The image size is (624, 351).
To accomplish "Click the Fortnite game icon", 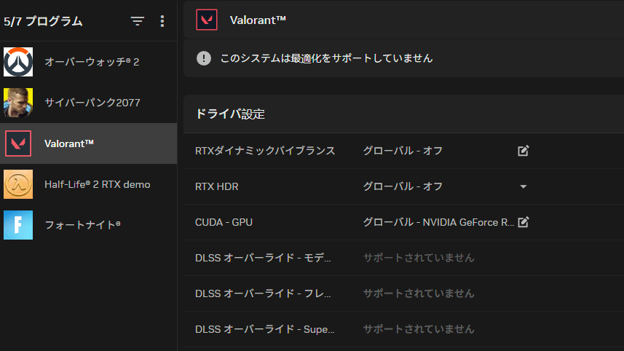I will click(x=18, y=225).
